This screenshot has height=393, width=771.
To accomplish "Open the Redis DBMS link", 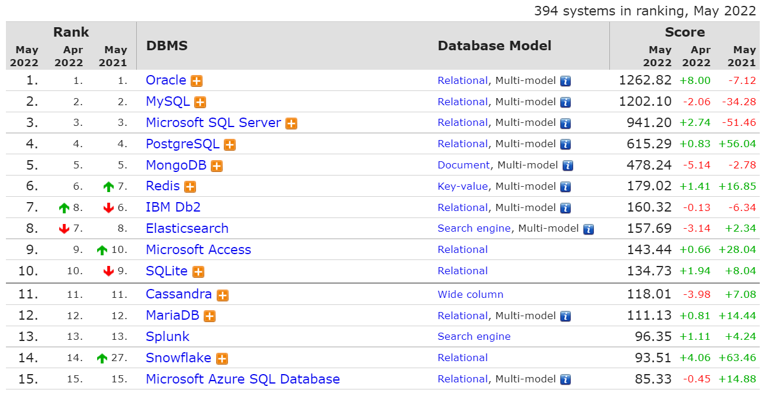I will (163, 186).
